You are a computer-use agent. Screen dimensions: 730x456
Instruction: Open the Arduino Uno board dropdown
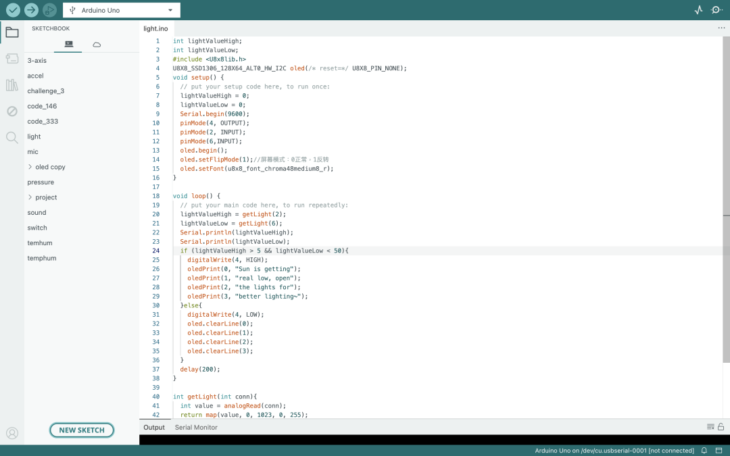coord(122,10)
